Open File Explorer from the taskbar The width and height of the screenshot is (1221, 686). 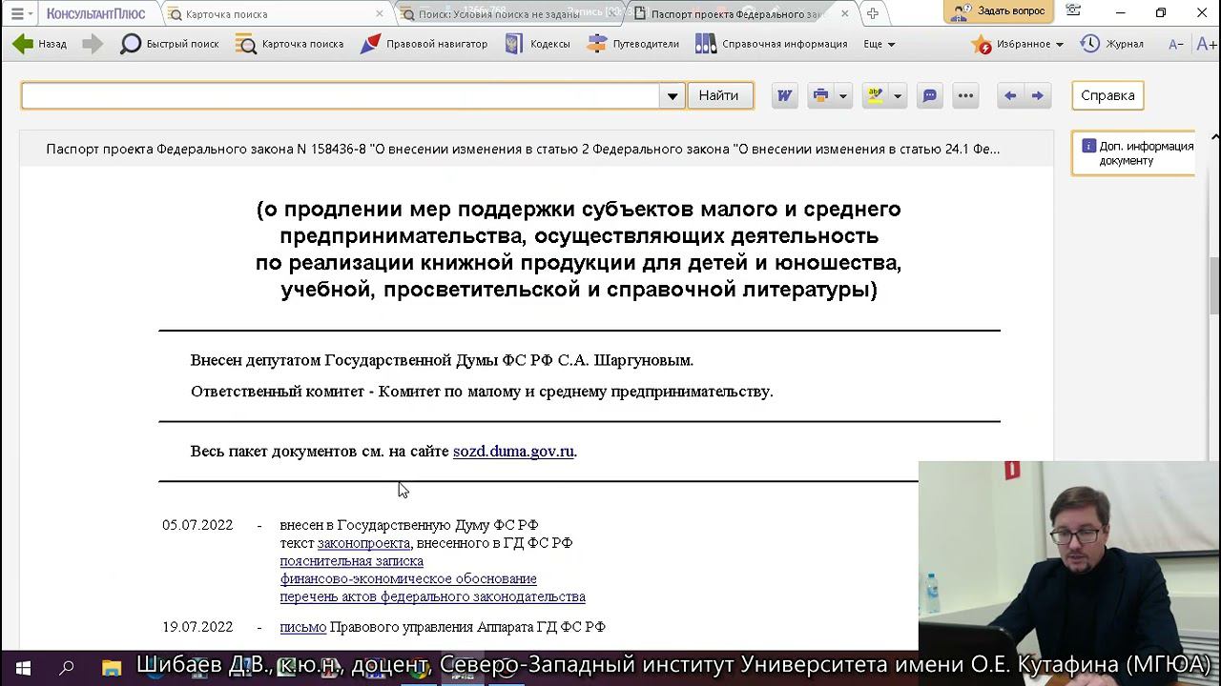pos(112,667)
